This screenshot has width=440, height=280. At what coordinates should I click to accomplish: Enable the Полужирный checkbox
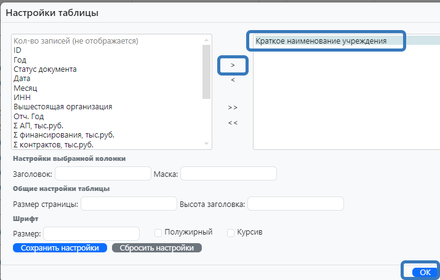158,233
